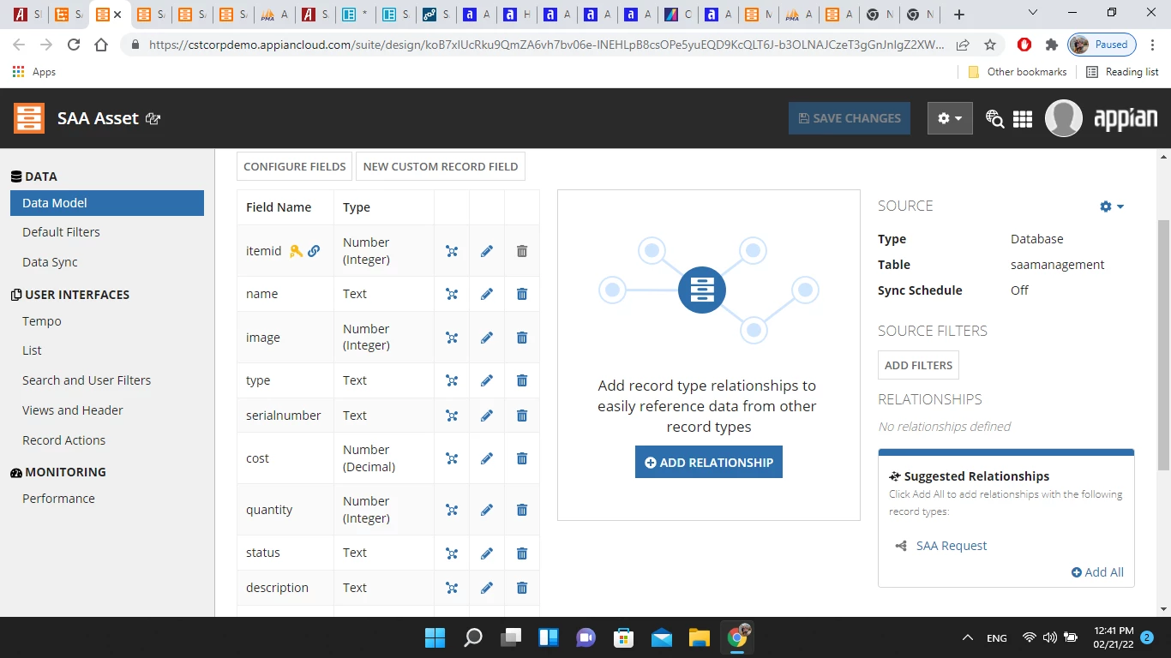Edit the type field
Viewport: 1171px width, 658px height.
pos(487,380)
